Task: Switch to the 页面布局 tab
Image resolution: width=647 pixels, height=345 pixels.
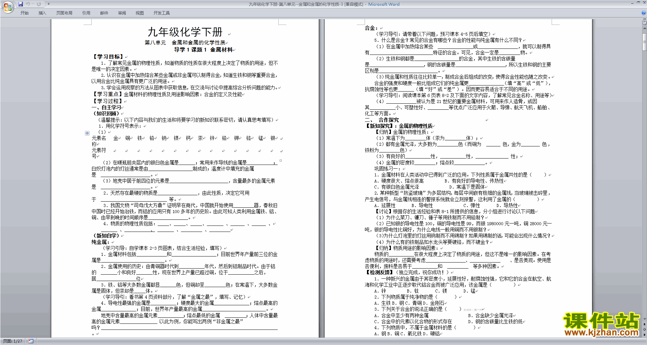Action: (64, 13)
